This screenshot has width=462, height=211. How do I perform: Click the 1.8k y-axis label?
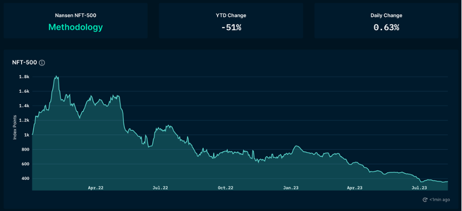25,77
